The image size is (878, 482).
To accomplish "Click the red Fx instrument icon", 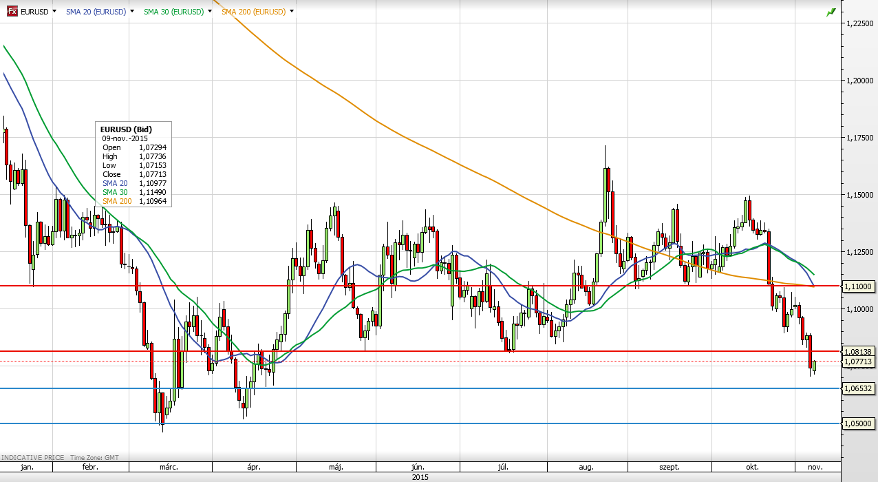I will point(12,12).
